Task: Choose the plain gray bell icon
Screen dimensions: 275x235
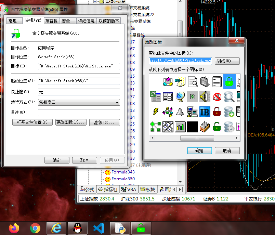Action: [180, 112]
